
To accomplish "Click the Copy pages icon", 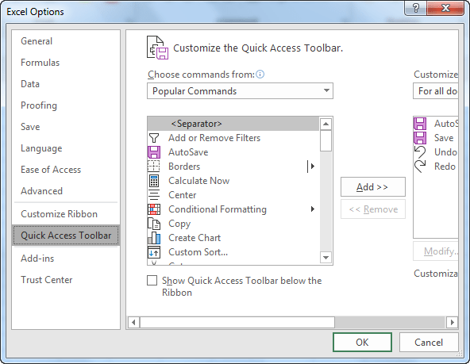I will [x=154, y=224].
